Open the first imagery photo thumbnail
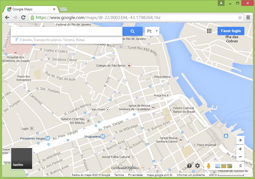 (x=218, y=166)
